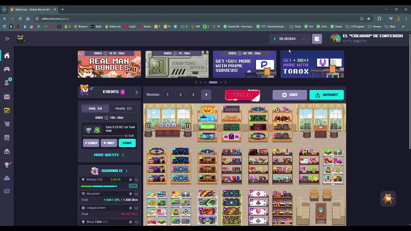411x231 pixels.
Task: Expand the My power section chevron
Action: point(136,194)
